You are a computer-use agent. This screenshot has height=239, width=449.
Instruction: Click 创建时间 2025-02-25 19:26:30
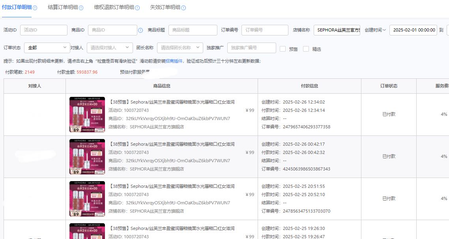(x=304, y=228)
